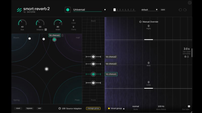Select node 2 in the reverb matrix
Screen dimensions: 202x113
tap(30, 39)
